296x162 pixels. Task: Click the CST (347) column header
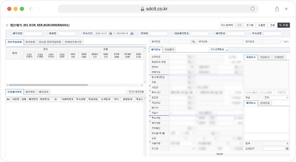[x=29, y=56]
